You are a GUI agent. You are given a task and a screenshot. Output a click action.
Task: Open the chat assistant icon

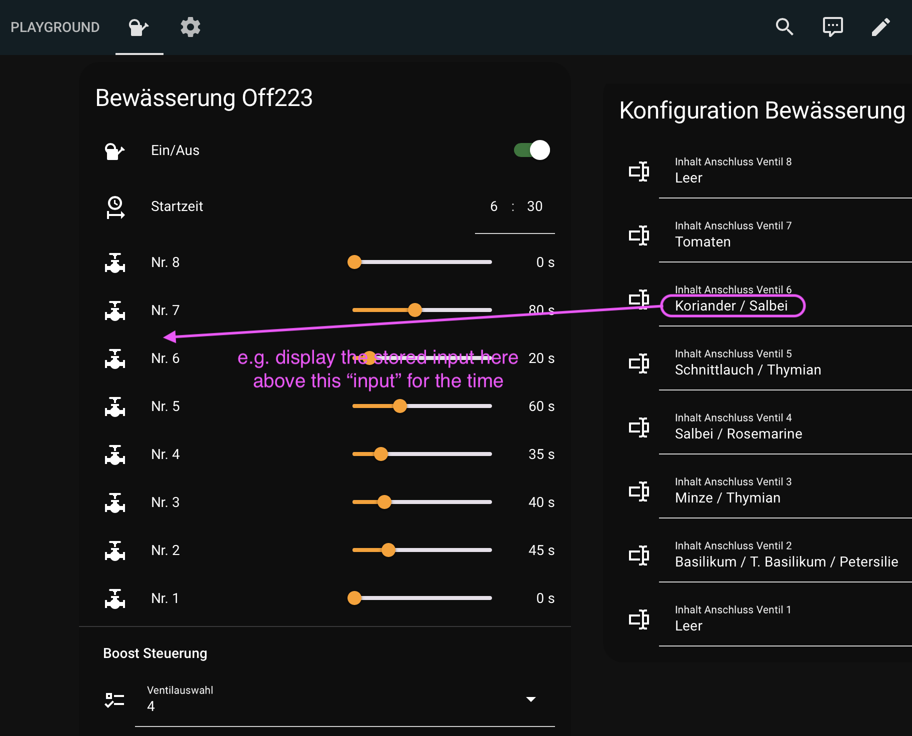[832, 27]
